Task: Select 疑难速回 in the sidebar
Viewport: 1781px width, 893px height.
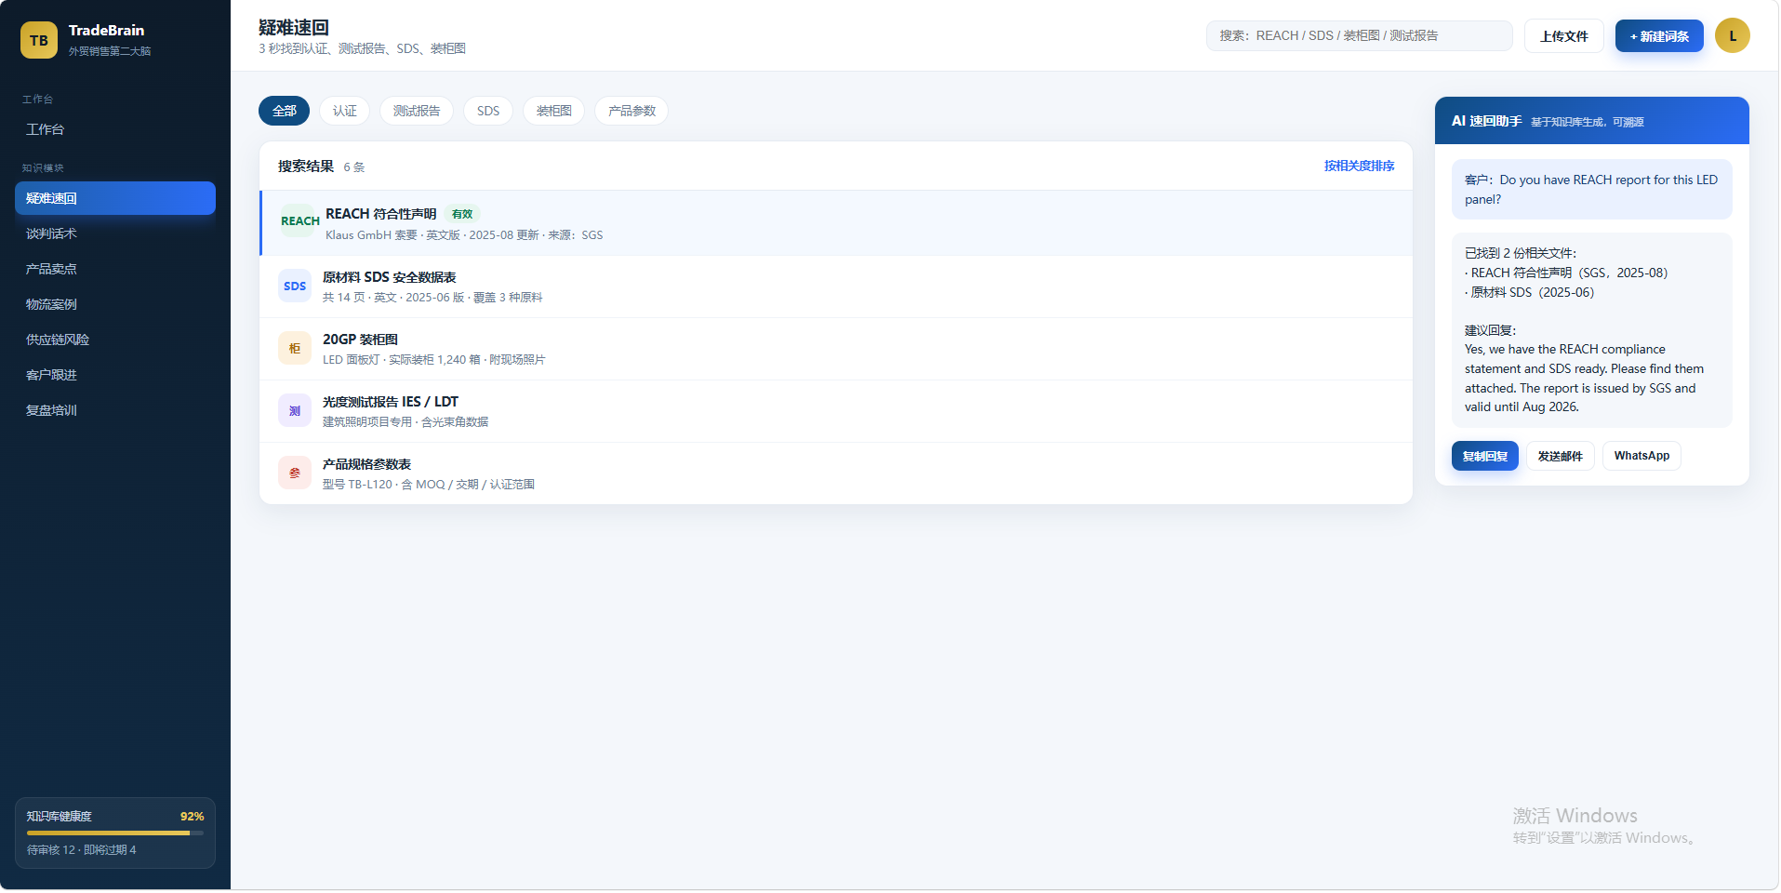Action: 115,198
